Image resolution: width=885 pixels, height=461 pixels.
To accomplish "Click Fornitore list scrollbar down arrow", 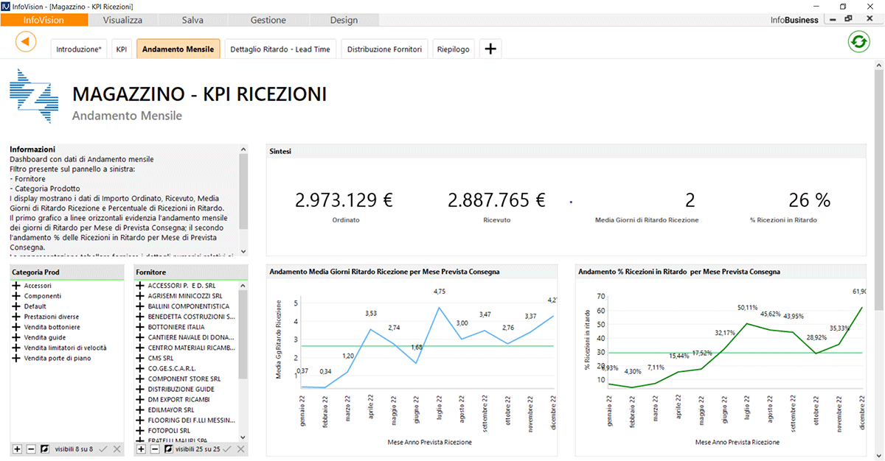I will pos(243,437).
